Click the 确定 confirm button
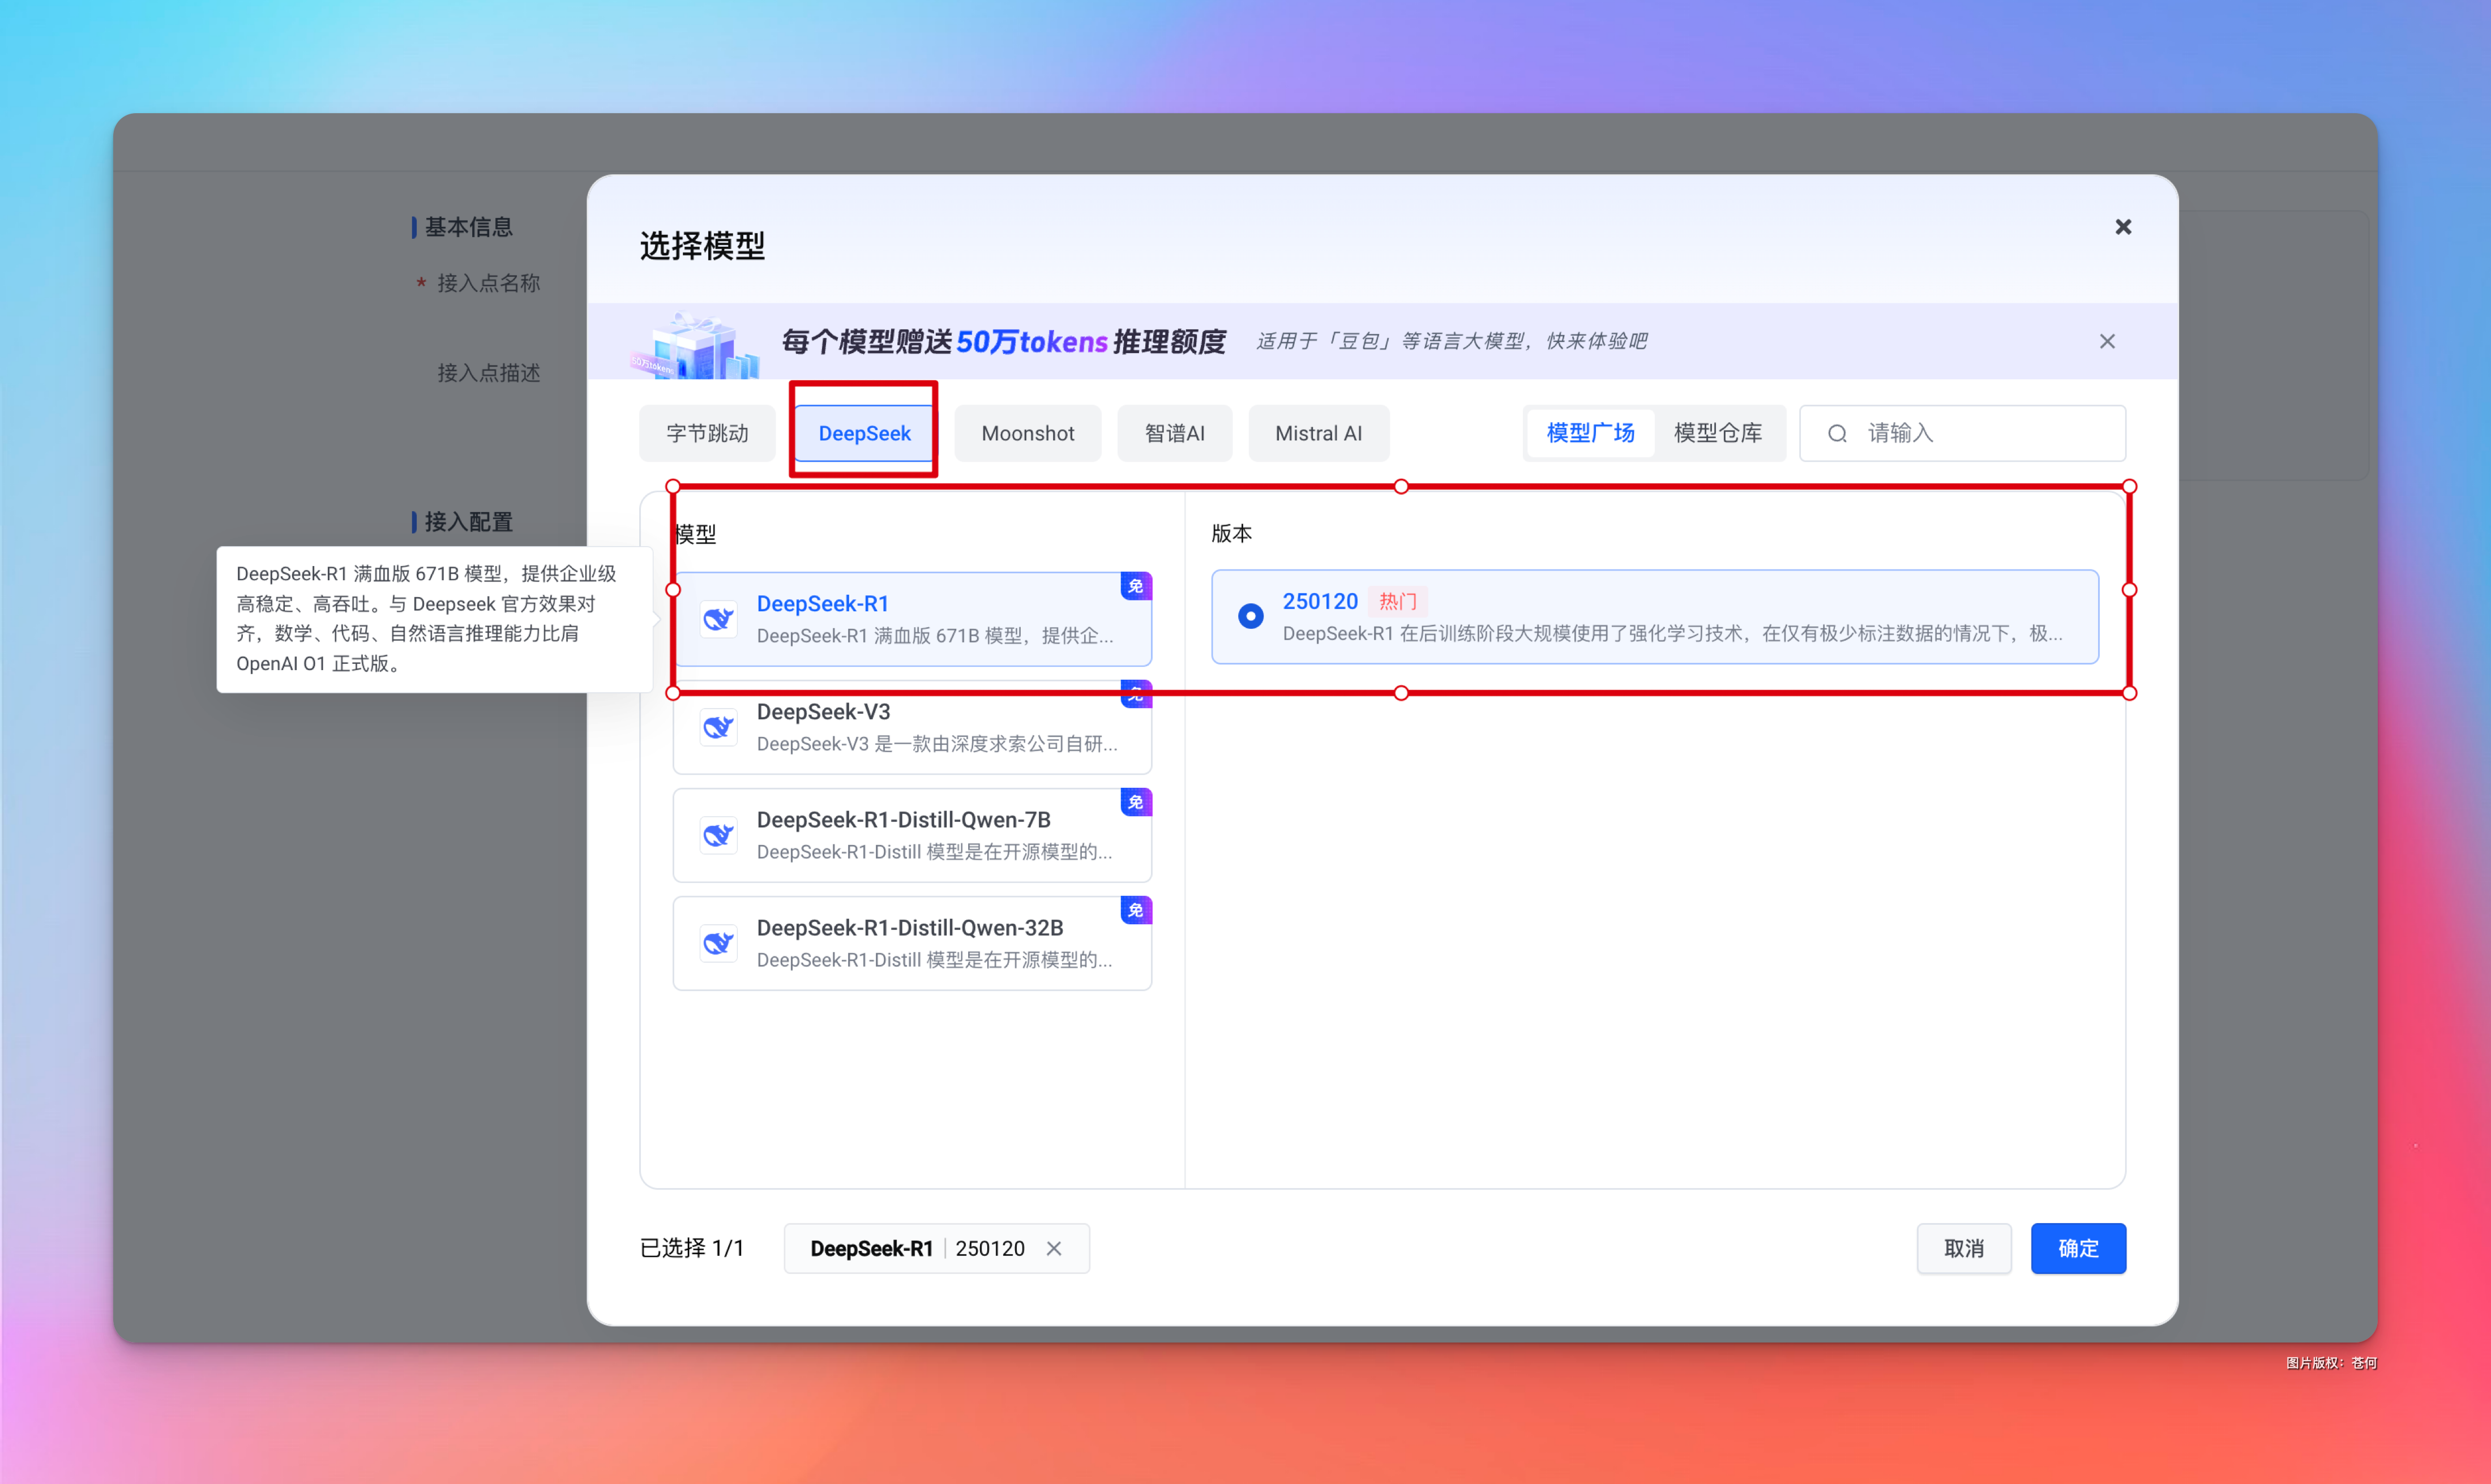2491x1484 pixels. [2077, 1248]
